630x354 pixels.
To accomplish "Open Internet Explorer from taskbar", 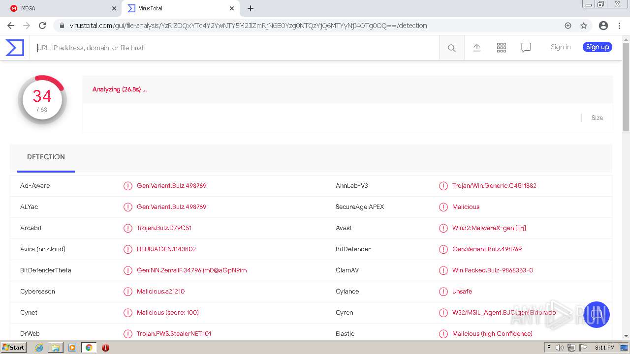I will tap(39, 348).
